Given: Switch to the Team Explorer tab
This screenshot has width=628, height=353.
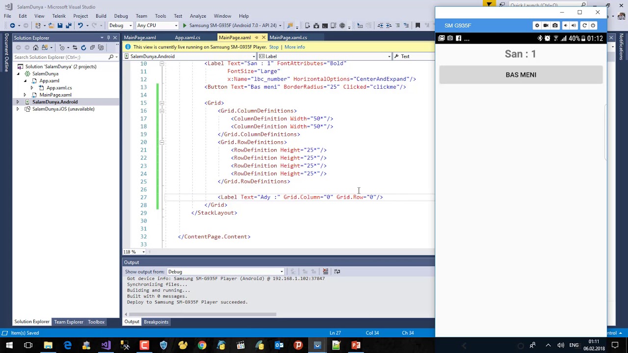Looking at the screenshot, I should pos(69,322).
